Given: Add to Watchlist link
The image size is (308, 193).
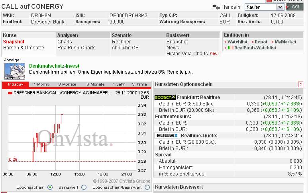Looking at the screenshot, I should [237, 42].
